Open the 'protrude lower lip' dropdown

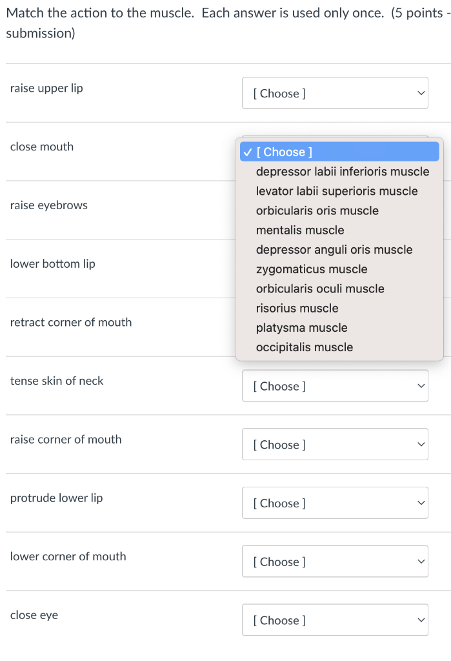pyautogui.click(x=335, y=503)
